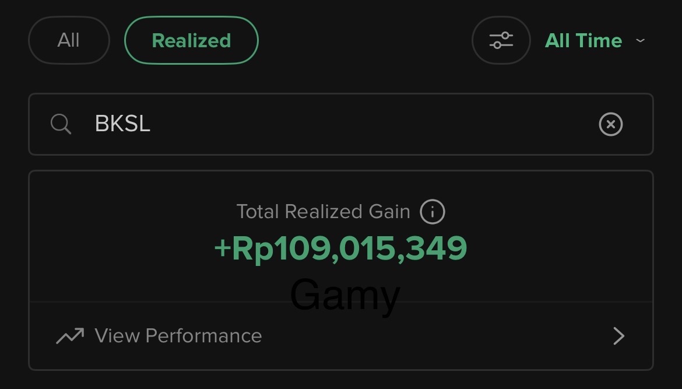Click the word Time in the period selector
Screen dimensions: 682x389
tap(599, 41)
